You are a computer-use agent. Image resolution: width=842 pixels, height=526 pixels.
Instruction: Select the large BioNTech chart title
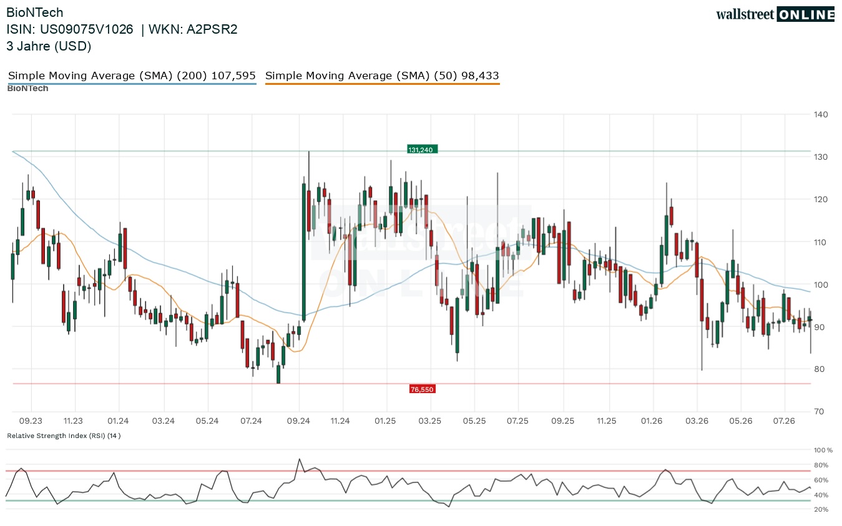click(35, 12)
